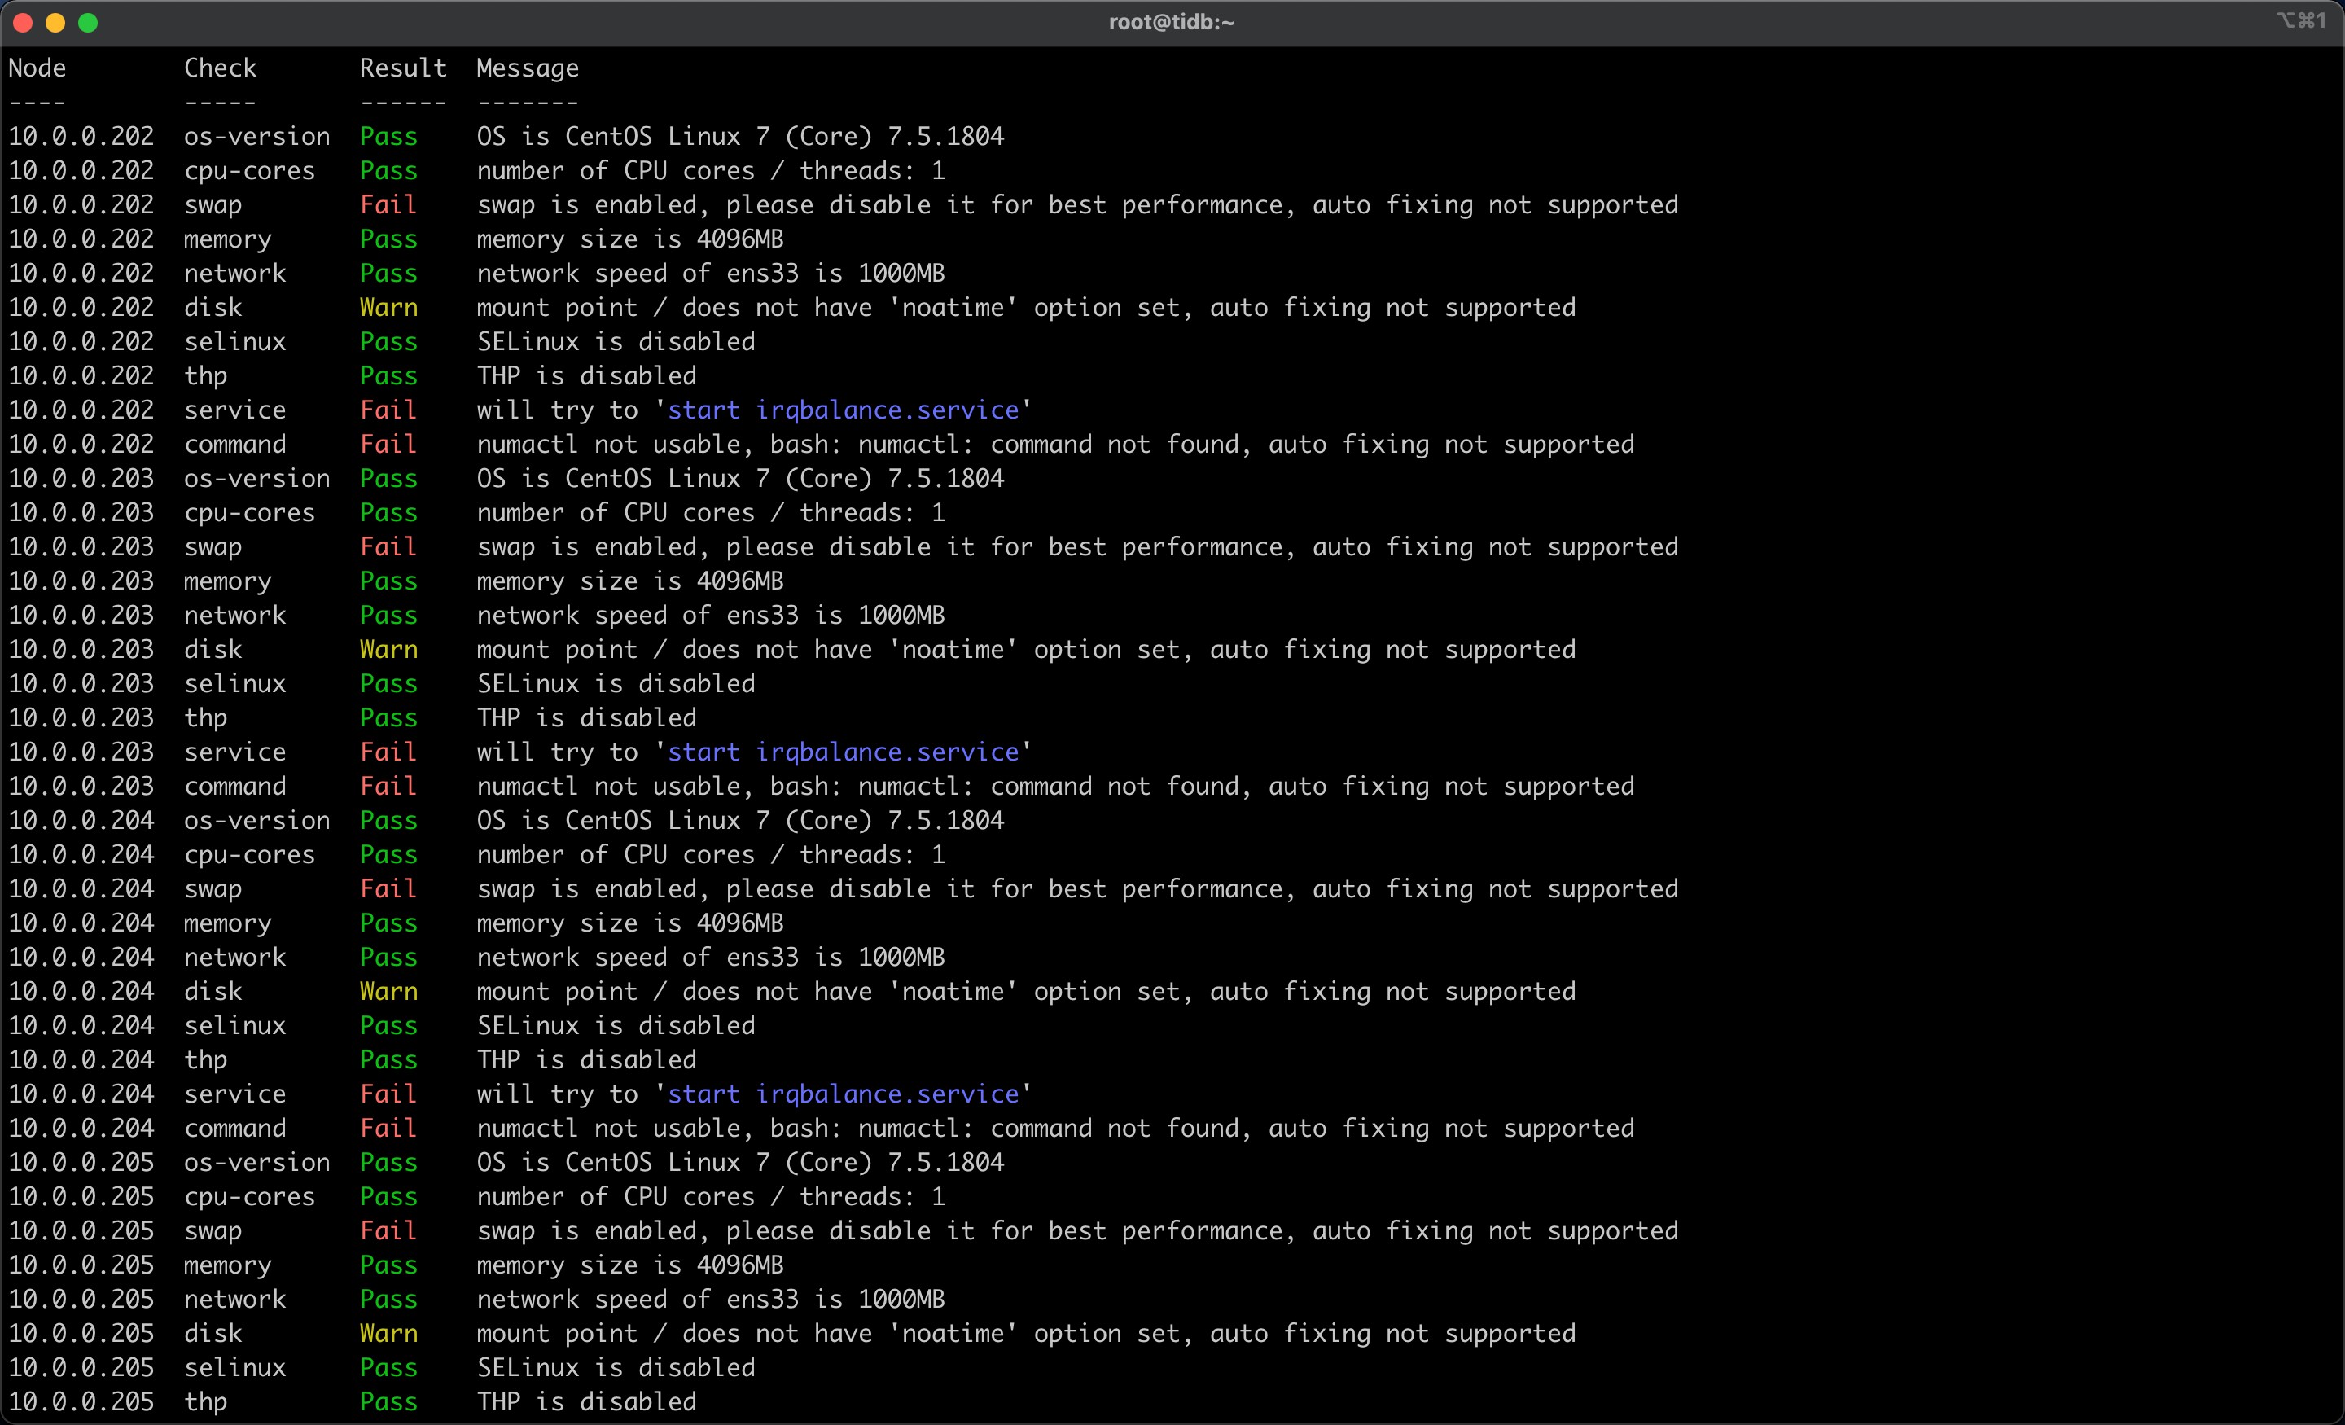
Task: Click 'Pass' result for 10.0.0.204 network
Action: coord(388,958)
